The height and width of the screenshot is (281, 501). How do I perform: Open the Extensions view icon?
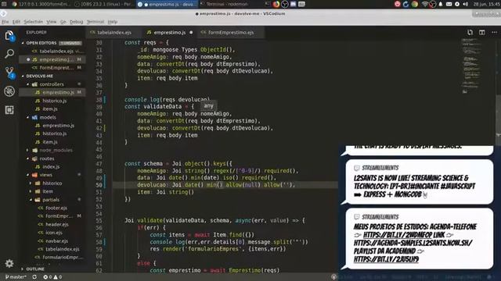9,110
